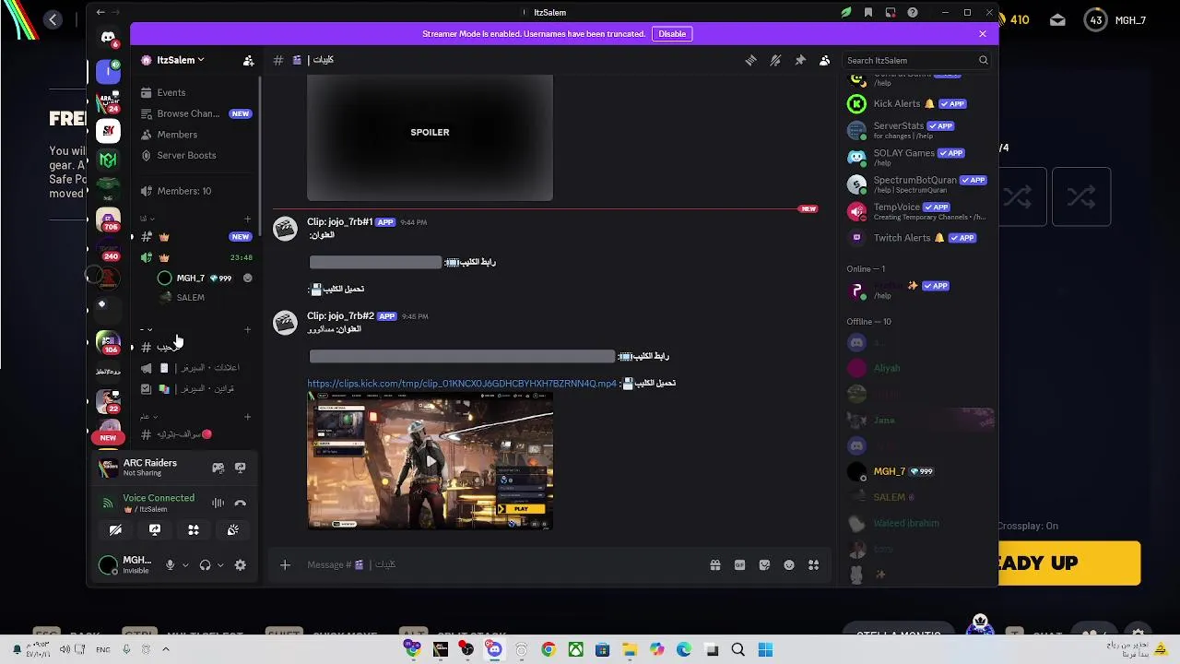Click the ARC Raiders Not Sharing panel
1180x664 pixels.
(x=151, y=468)
